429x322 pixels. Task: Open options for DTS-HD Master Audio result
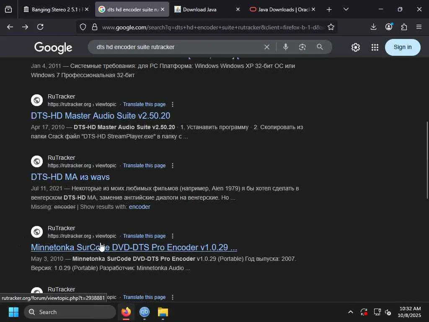click(x=172, y=104)
